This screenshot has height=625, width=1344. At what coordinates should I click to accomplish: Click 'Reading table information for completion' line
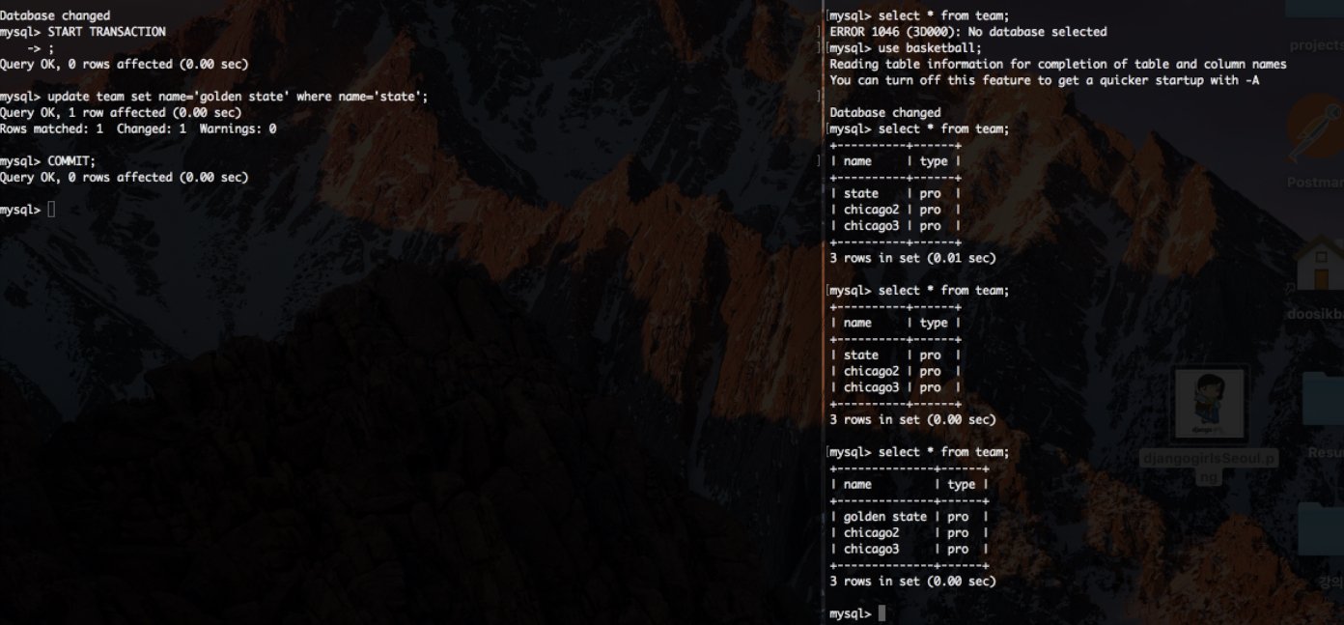(1058, 64)
